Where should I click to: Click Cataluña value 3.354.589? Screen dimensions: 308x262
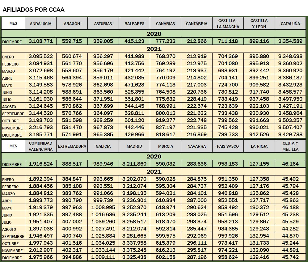(290, 41)
